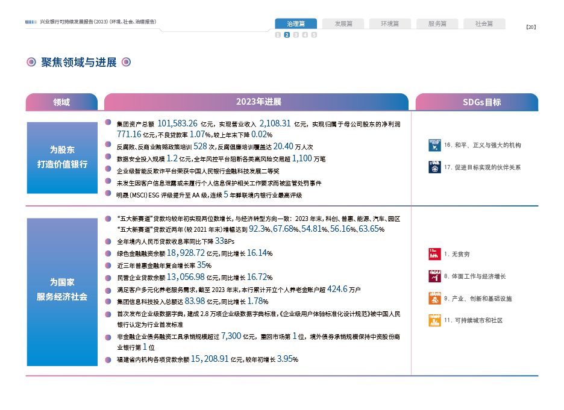Click the SDG 16 peace and justice icon
This screenshot has width=564, height=410.
434,145
